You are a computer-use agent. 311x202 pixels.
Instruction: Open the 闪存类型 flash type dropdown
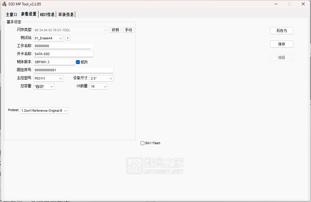[71, 30]
